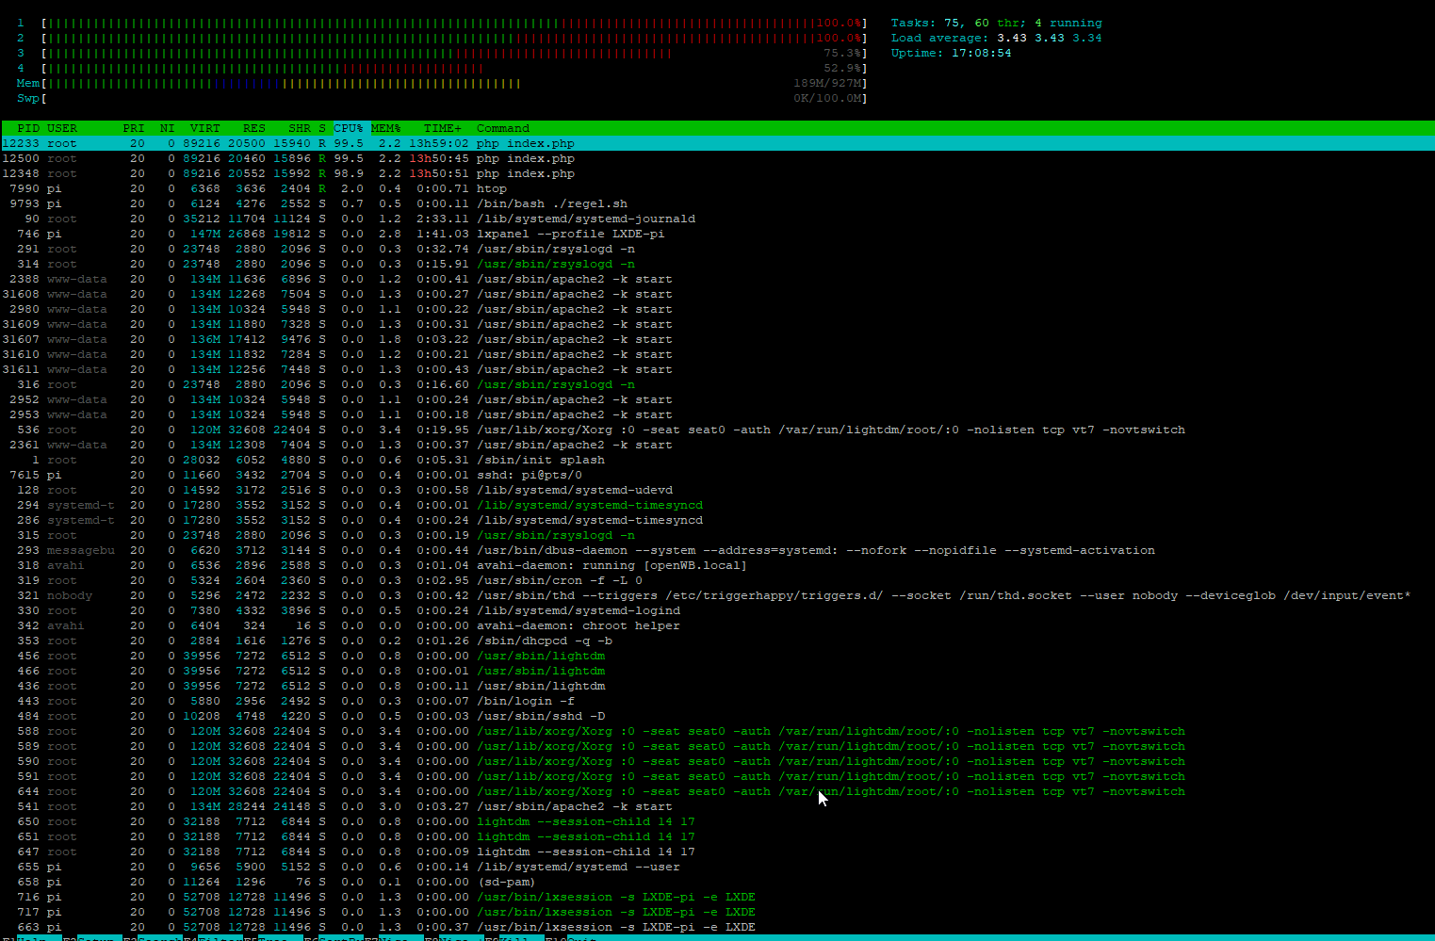This screenshot has width=1435, height=941.
Task: Select apache2 process with PID 2980
Action: click(x=717, y=309)
